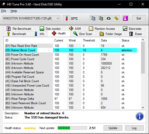Click the attention status cell

[127, 50]
